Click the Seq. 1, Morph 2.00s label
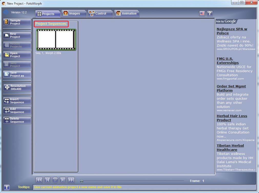This screenshot has height=193, width=259. click(x=48, y=53)
